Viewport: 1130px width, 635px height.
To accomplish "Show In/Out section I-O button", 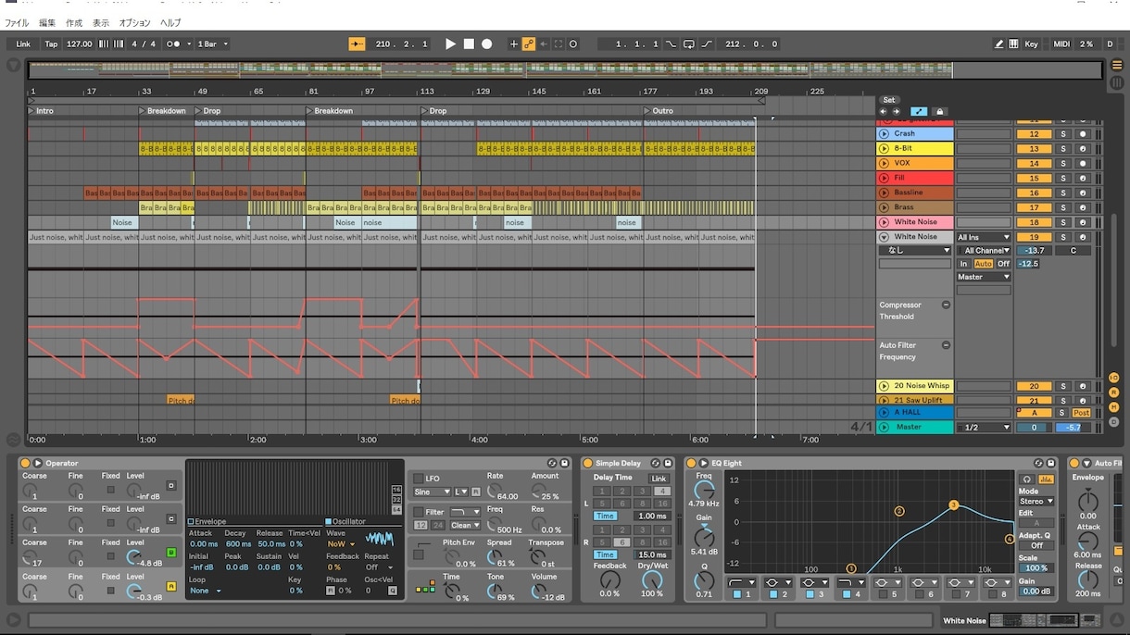I will pos(1113,378).
